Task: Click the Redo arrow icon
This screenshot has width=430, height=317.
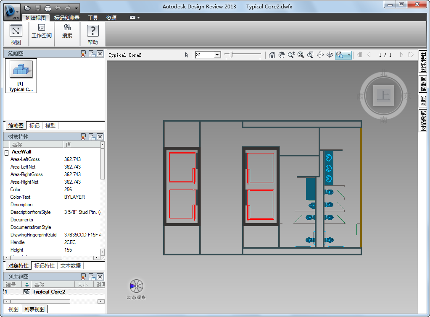Action: pyautogui.click(x=68, y=8)
